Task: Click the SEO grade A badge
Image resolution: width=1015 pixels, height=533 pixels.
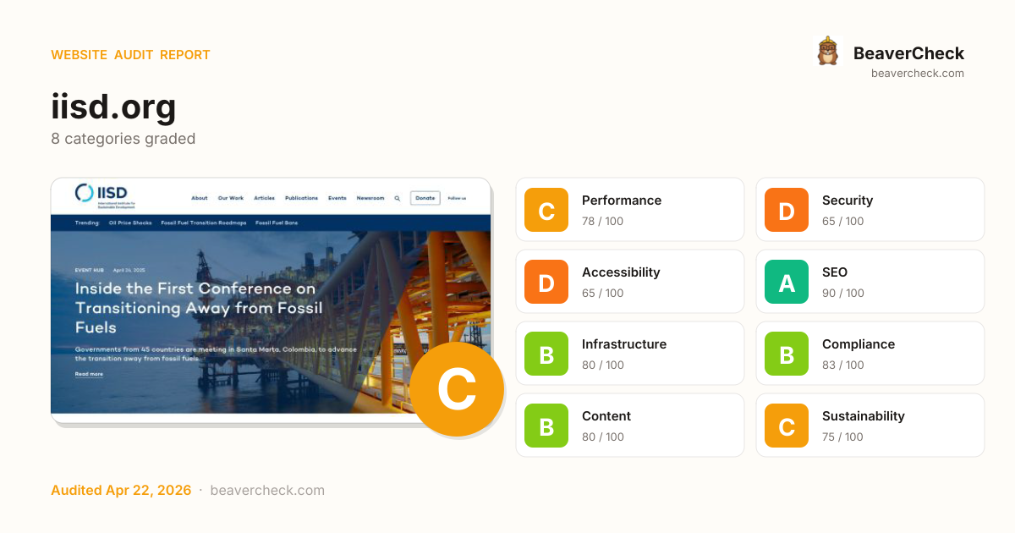Action: (787, 282)
